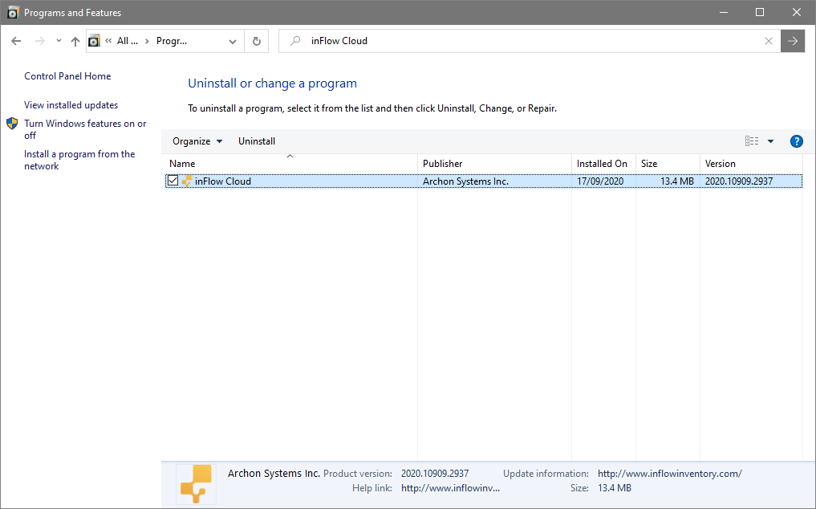This screenshot has width=816, height=509.
Task: Open help with the blue question icon
Action: pyautogui.click(x=796, y=141)
